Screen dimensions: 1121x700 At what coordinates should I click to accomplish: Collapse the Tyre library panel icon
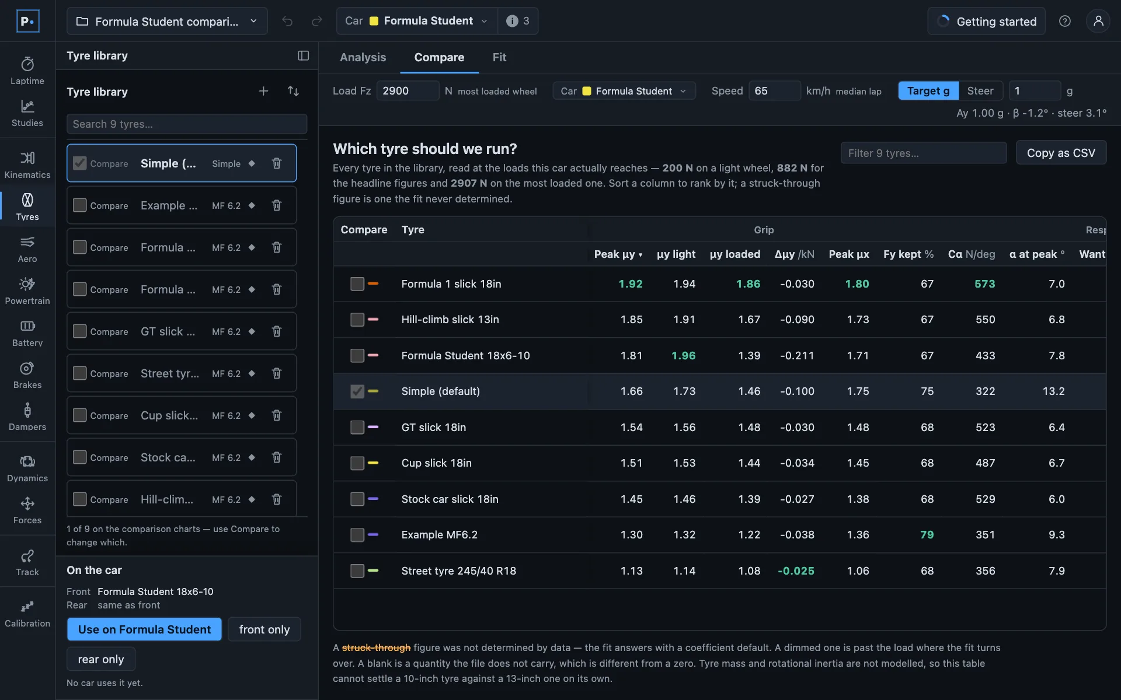click(303, 55)
